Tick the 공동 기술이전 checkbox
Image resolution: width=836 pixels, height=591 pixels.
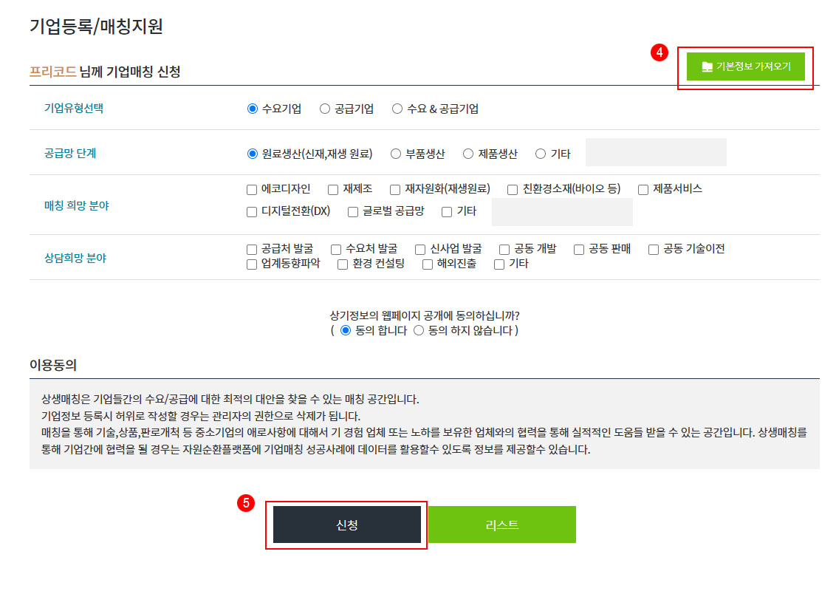click(654, 249)
